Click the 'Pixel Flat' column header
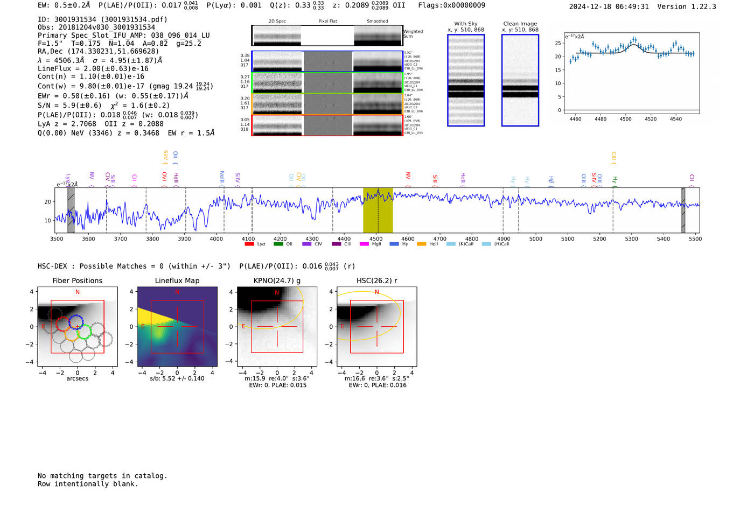 click(x=327, y=22)
